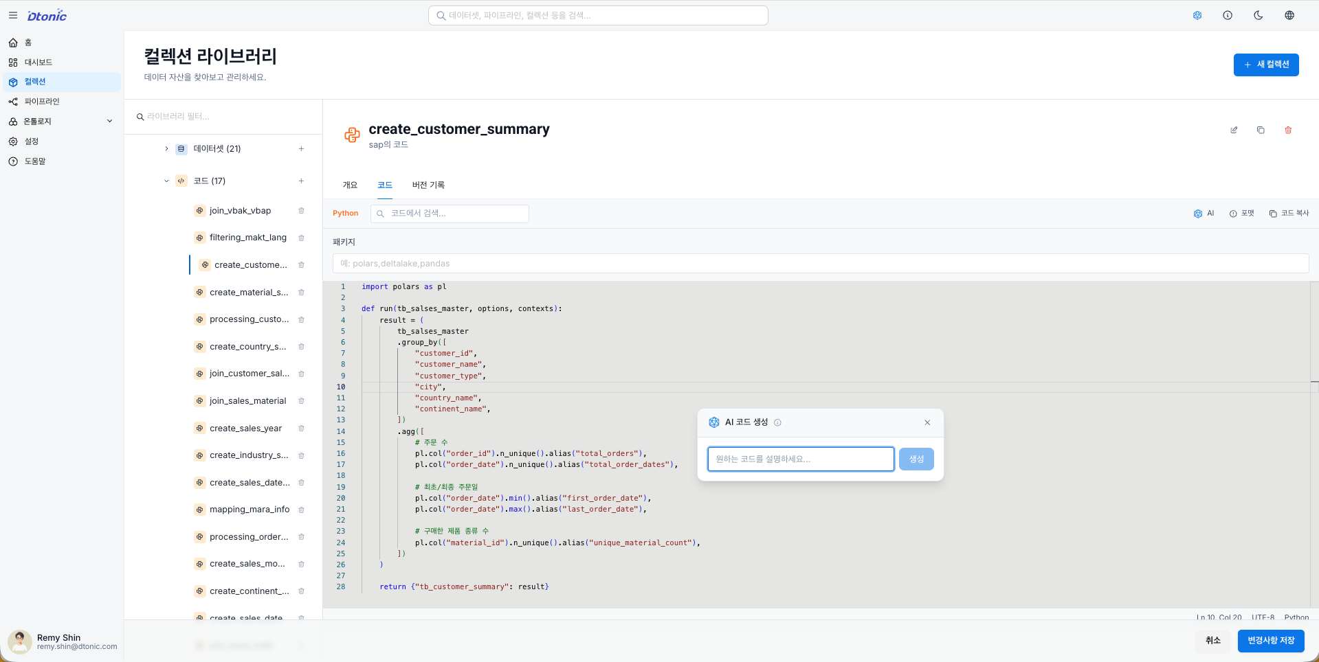Image resolution: width=1319 pixels, height=662 pixels.
Task: Close the AI 코드 생성 popup
Action: pyautogui.click(x=927, y=422)
